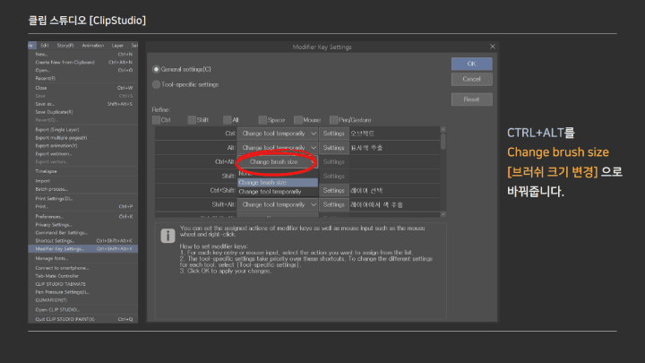Viewport: 645px width, 363px height.
Task: Open the Alt row action dropdown
Action: 277,147
